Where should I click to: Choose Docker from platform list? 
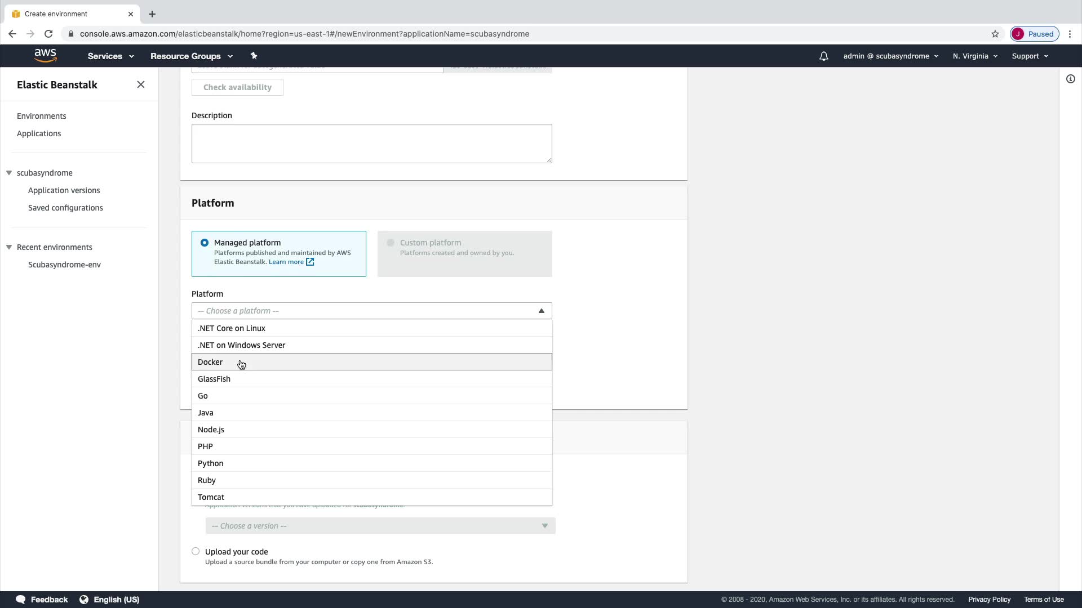[x=210, y=362]
